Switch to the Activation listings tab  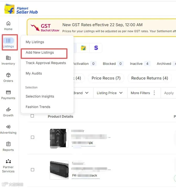pyautogui.click(x=85, y=64)
